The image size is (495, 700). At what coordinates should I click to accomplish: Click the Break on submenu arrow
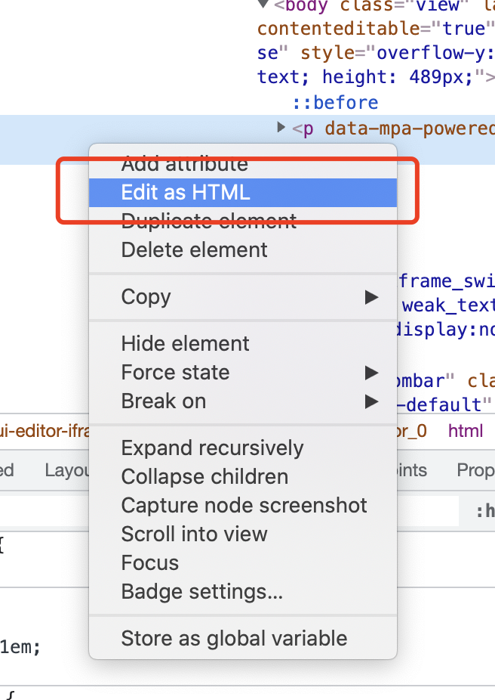(x=371, y=401)
